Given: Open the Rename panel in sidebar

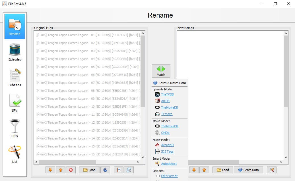Looking at the screenshot, I should 15,26.
